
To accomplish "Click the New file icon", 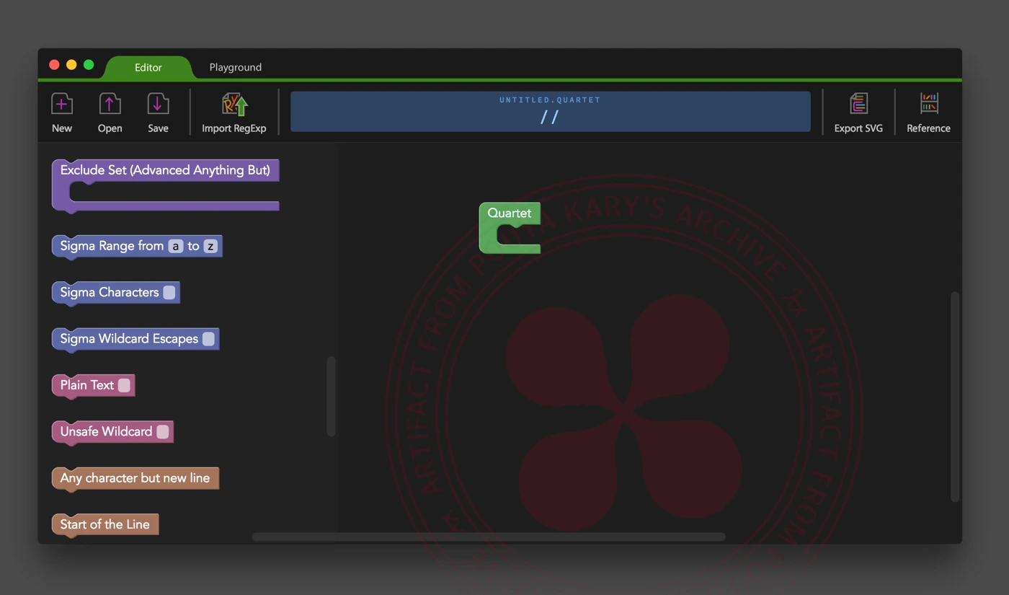I will [62, 105].
